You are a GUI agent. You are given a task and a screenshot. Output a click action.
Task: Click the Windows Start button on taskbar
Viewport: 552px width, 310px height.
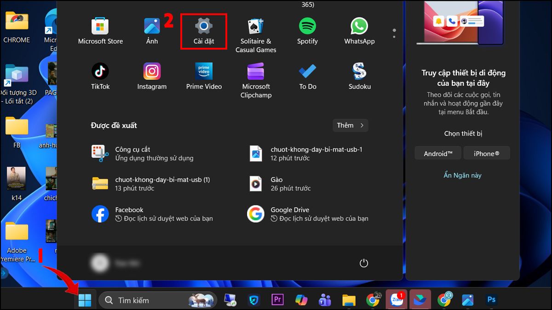(85, 300)
